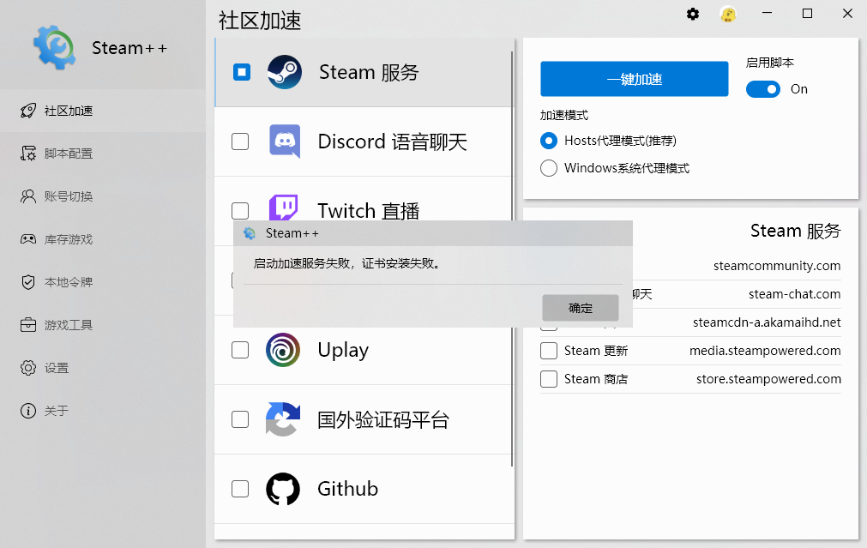Open the settings gear in the title bar
The width and height of the screenshot is (867, 548).
pyautogui.click(x=692, y=14)
